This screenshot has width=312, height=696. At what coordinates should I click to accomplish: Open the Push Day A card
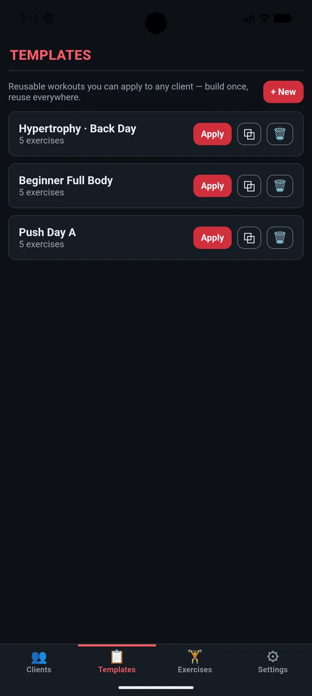156,238
